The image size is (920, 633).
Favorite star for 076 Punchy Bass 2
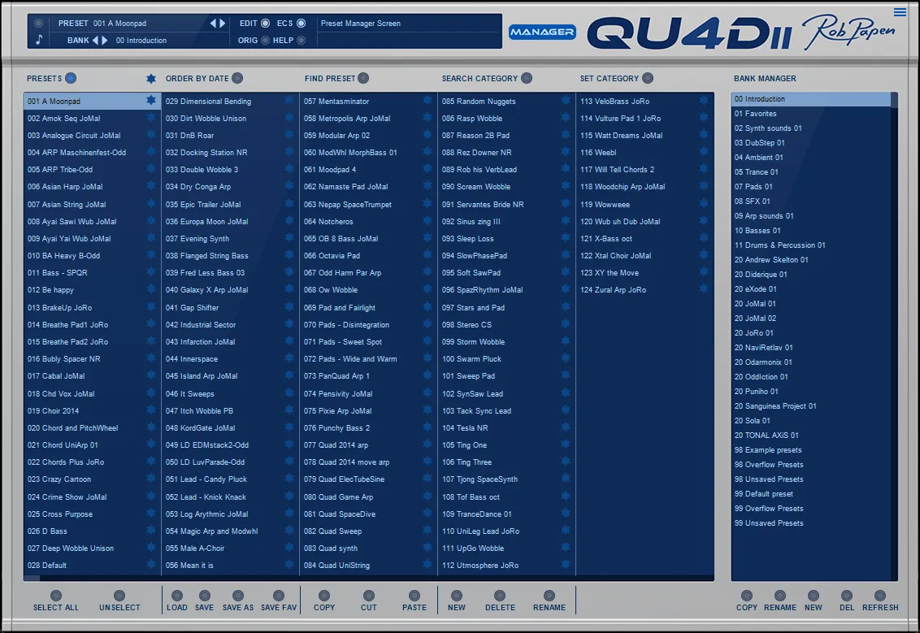[x=427, y=427]
